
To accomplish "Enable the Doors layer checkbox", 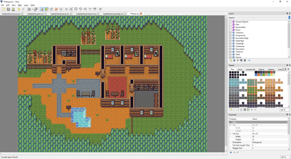I will point(230,30).
